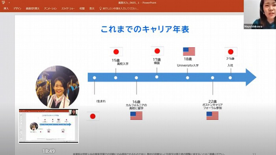Select the Japan flag above 17歳
The image size is (276, 155).
tap(157, 51)
